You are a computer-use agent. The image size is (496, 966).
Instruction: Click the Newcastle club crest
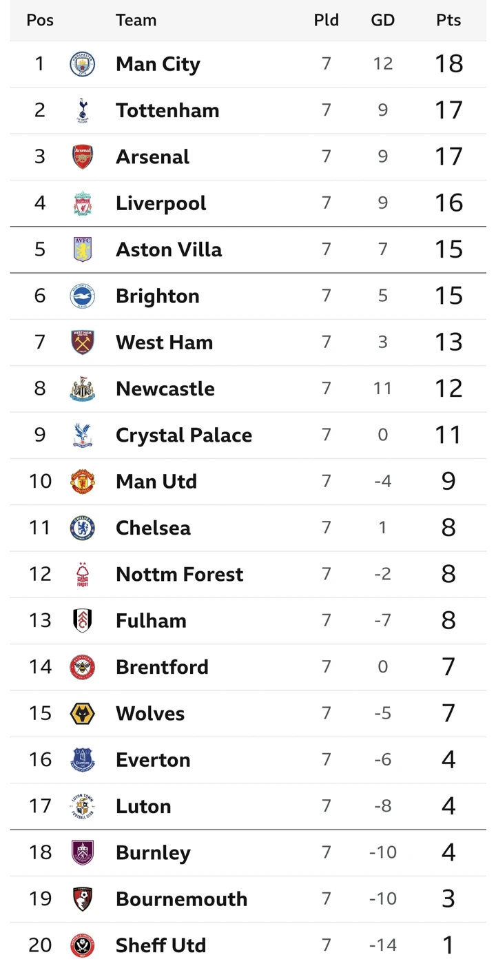(x=83, y=389)
